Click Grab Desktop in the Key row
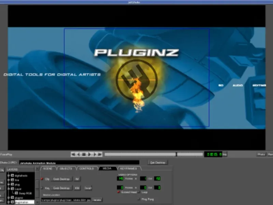Screen dimensions: 273x205 coord(61,188)
